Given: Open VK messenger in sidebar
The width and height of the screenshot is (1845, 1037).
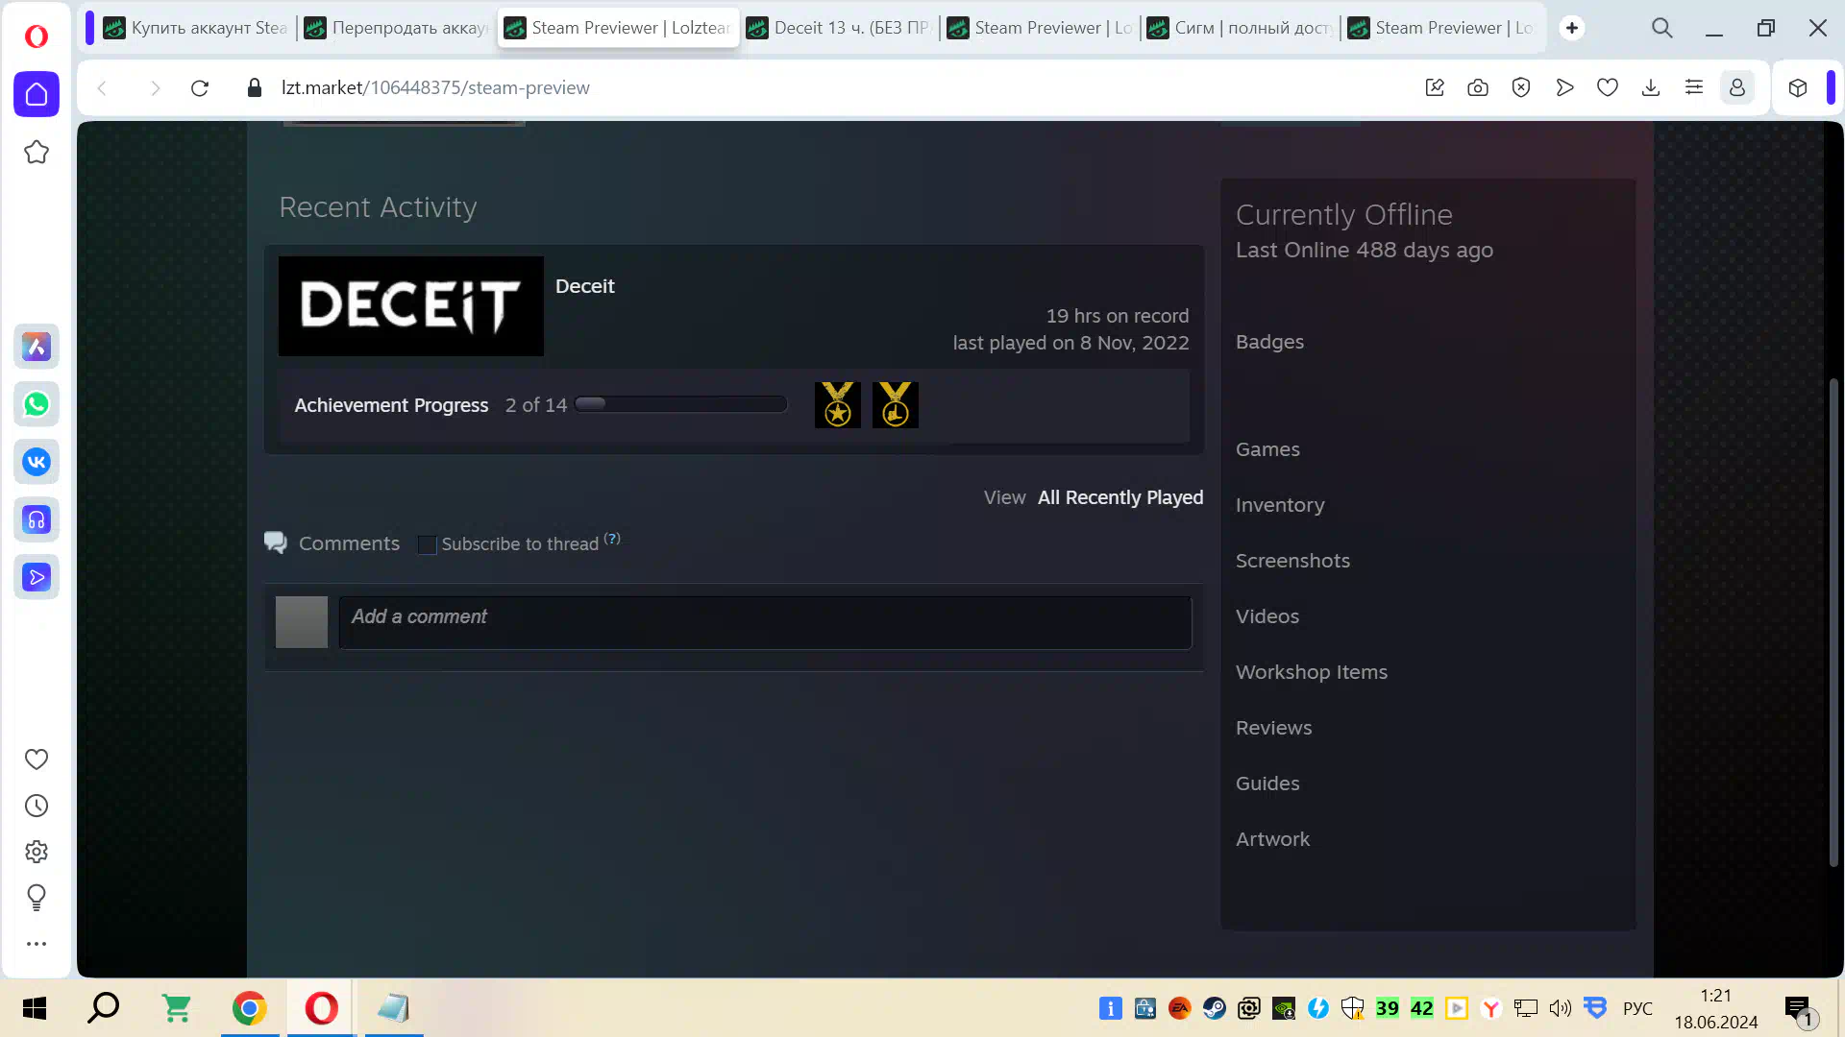Looking at the screenshot, I should [x=37, y=462].
